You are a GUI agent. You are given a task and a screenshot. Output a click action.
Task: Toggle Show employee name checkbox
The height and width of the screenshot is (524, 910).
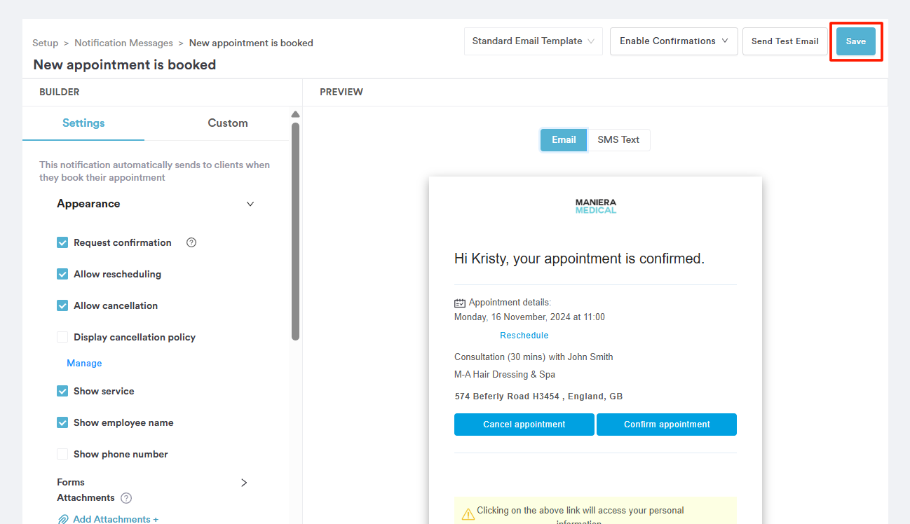point(62,422)
